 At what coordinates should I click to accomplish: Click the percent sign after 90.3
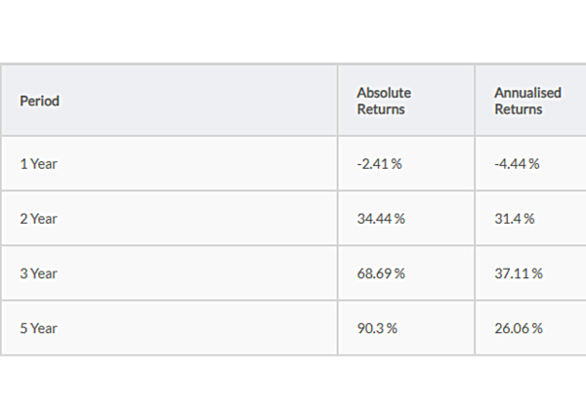coord(392,328)
